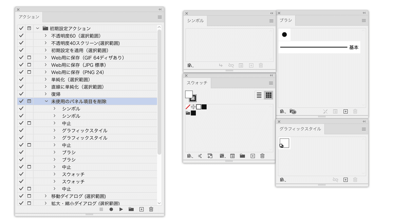The width and height of the screenshot is (393, 221).
Task: Play the current selection in Actions panel
Action: [121, 209]
